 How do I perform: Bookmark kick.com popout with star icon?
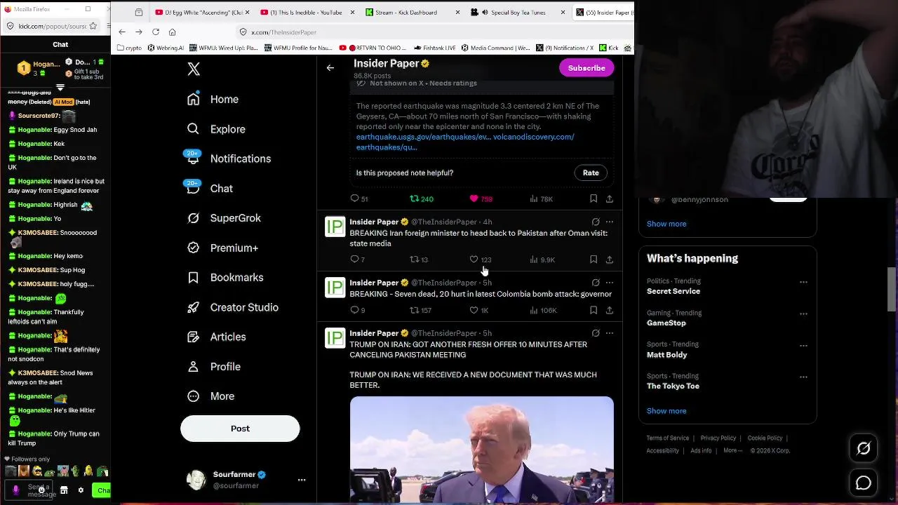point(93,26)
